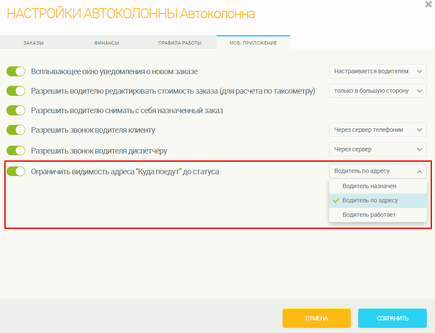This screenshot has width=435, height=333.
Task: Switch off driver call to client
Action: pyautogui.click(x=16, y=130)
